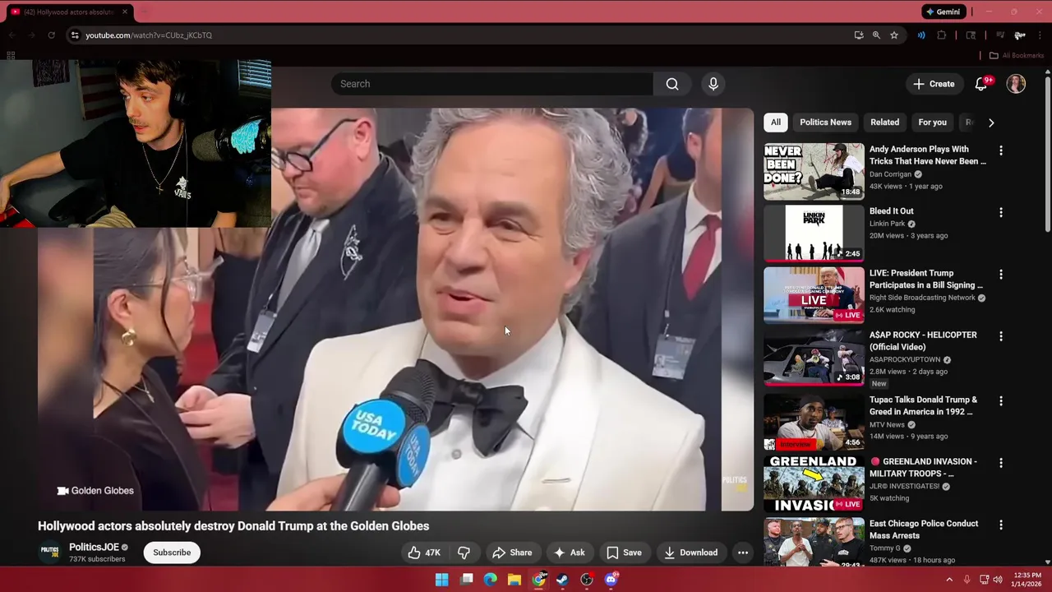The image size is (1052, 592).
Task: Open options for Andy Anderson video
Action: coord(1000,150)
